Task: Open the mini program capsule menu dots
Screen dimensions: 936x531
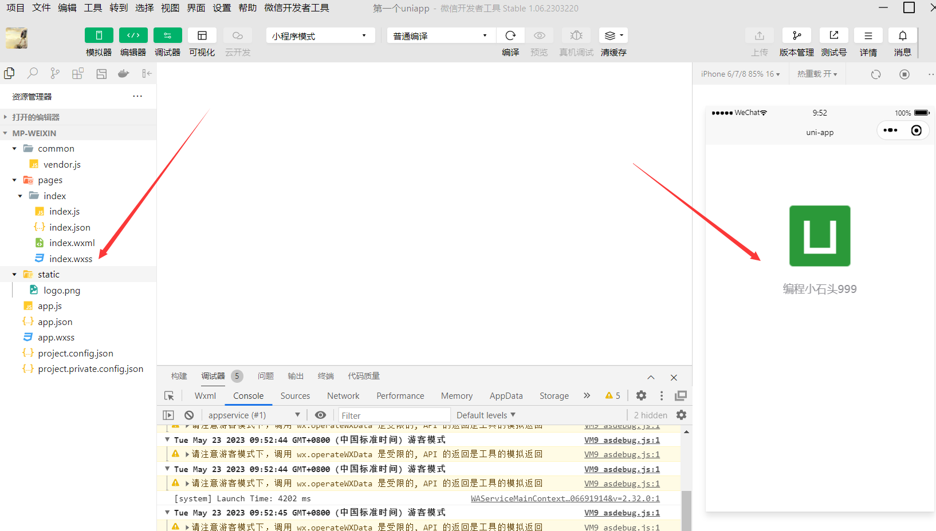Action: [x=890, y=130]
